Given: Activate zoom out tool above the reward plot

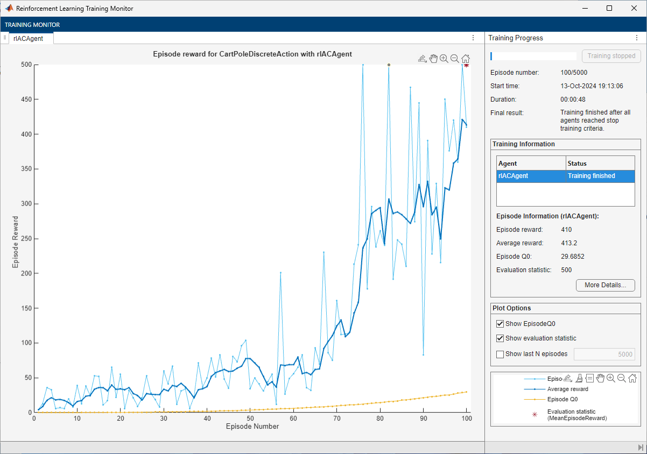Looking at the screenshot, I should click(455, 59).
